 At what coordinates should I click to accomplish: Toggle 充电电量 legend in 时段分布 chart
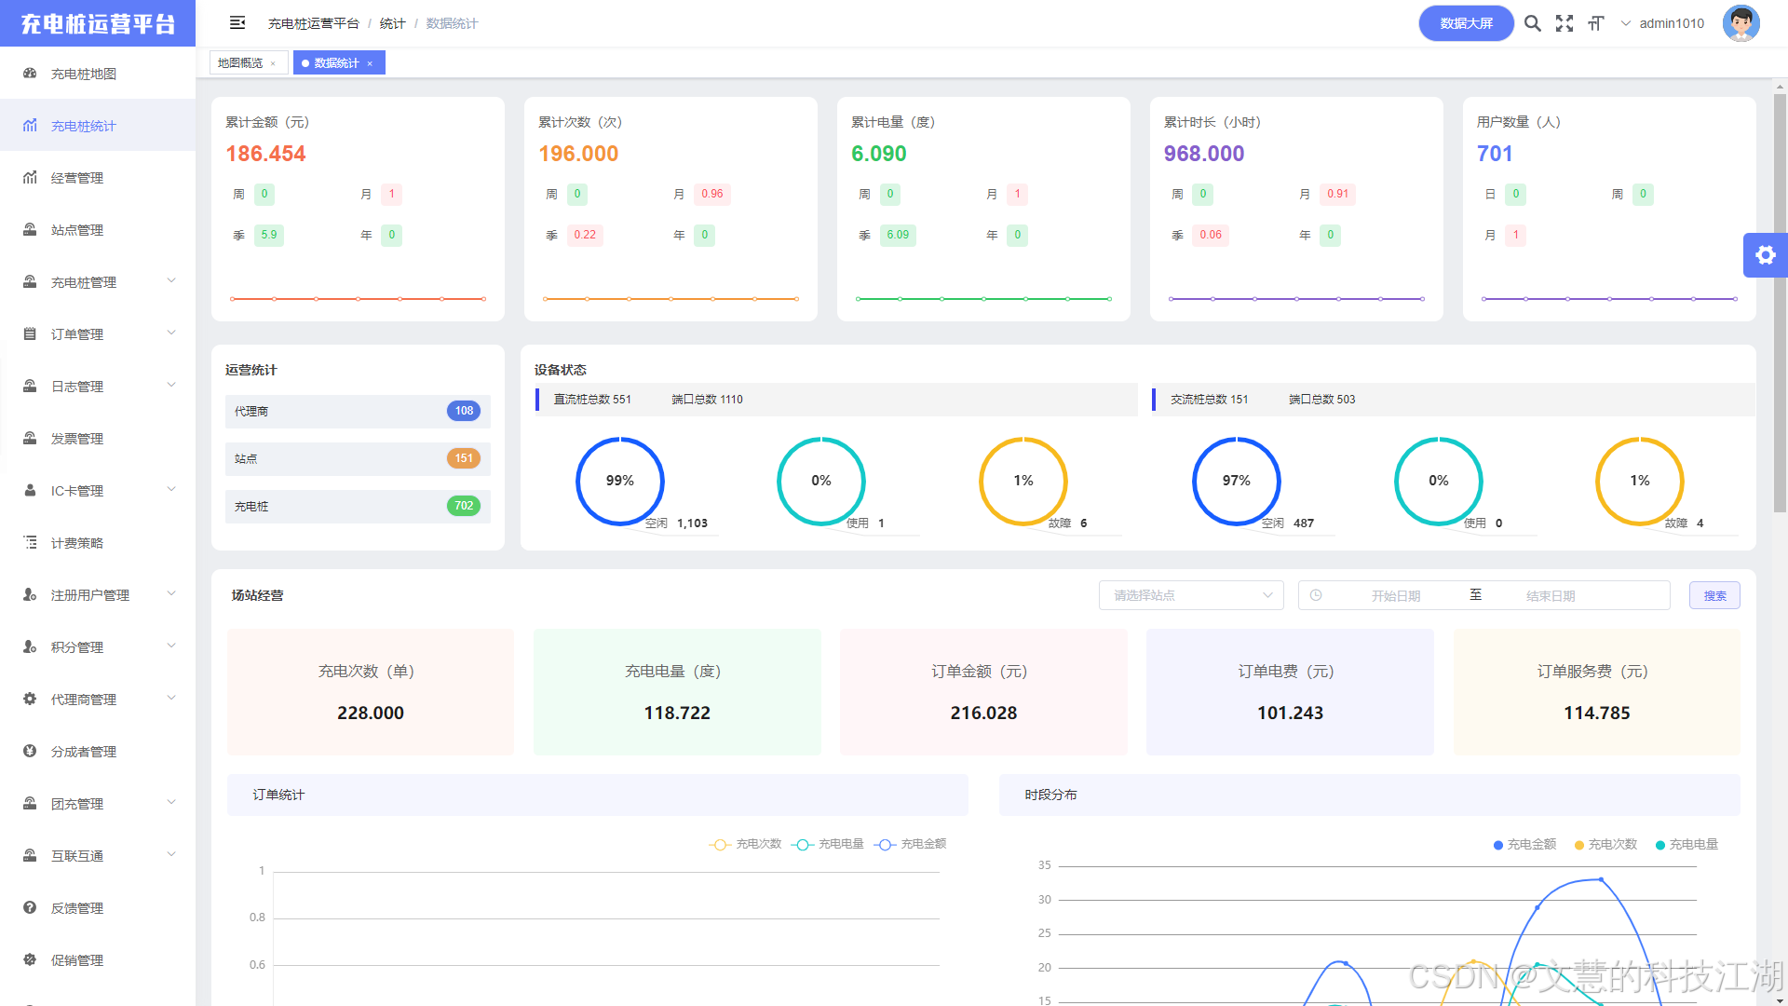(1686, 845)
